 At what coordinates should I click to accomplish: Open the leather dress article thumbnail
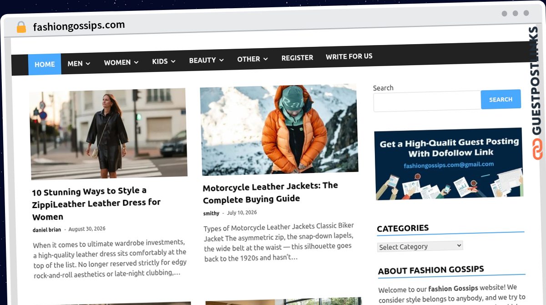[x=109, y=134]
